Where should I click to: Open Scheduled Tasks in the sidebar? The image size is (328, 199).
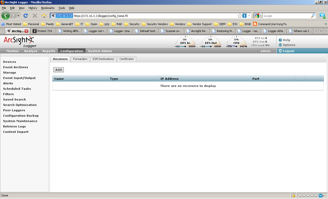17,89
